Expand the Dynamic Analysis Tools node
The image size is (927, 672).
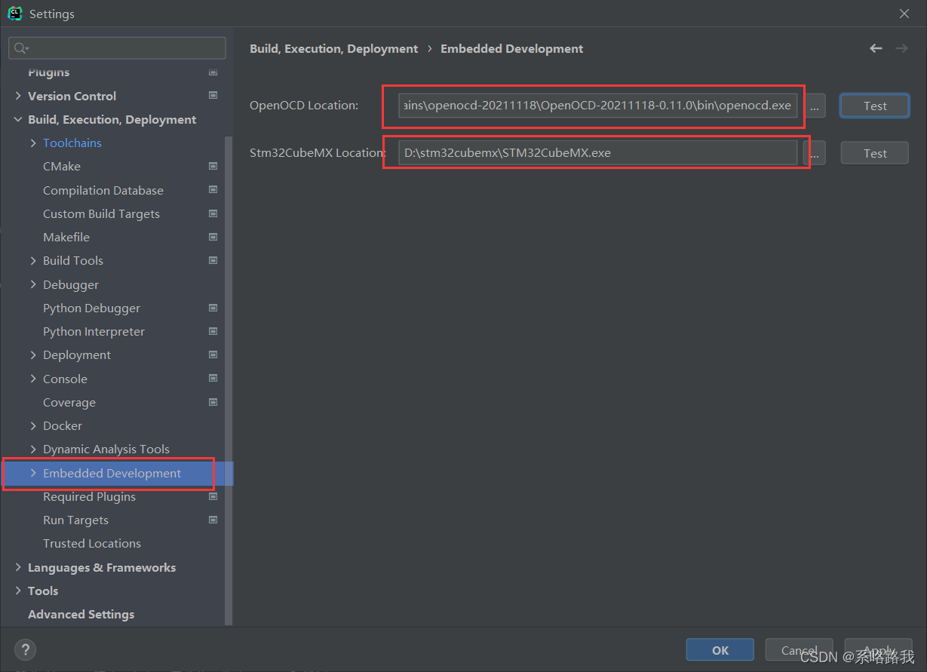(33, 449)
